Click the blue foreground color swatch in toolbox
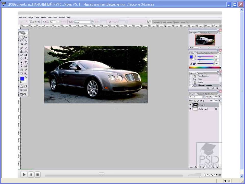Image resolution: width=245 pixels, height=184 pixels. pos(22,78)
